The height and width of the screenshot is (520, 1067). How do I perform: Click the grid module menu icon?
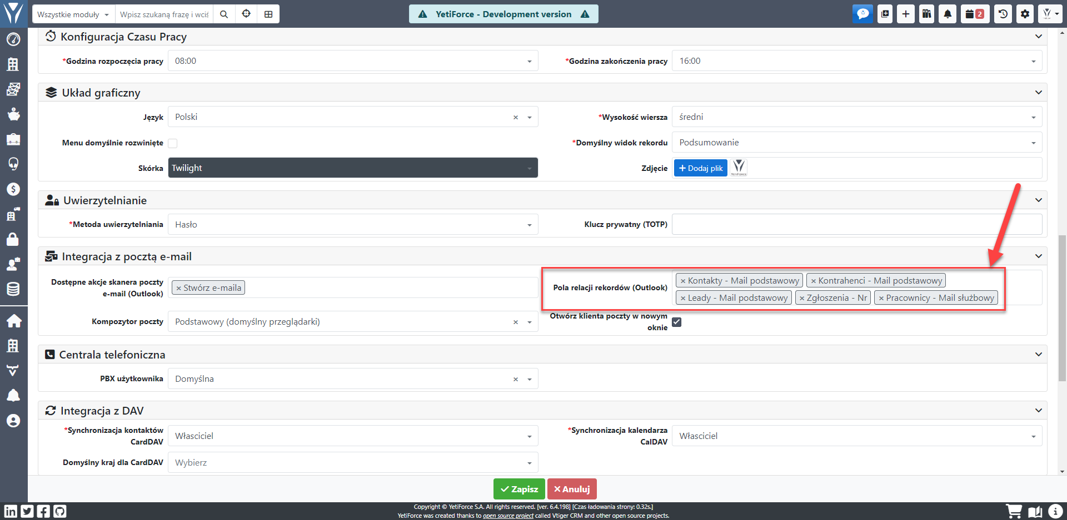tap(268, 14)
